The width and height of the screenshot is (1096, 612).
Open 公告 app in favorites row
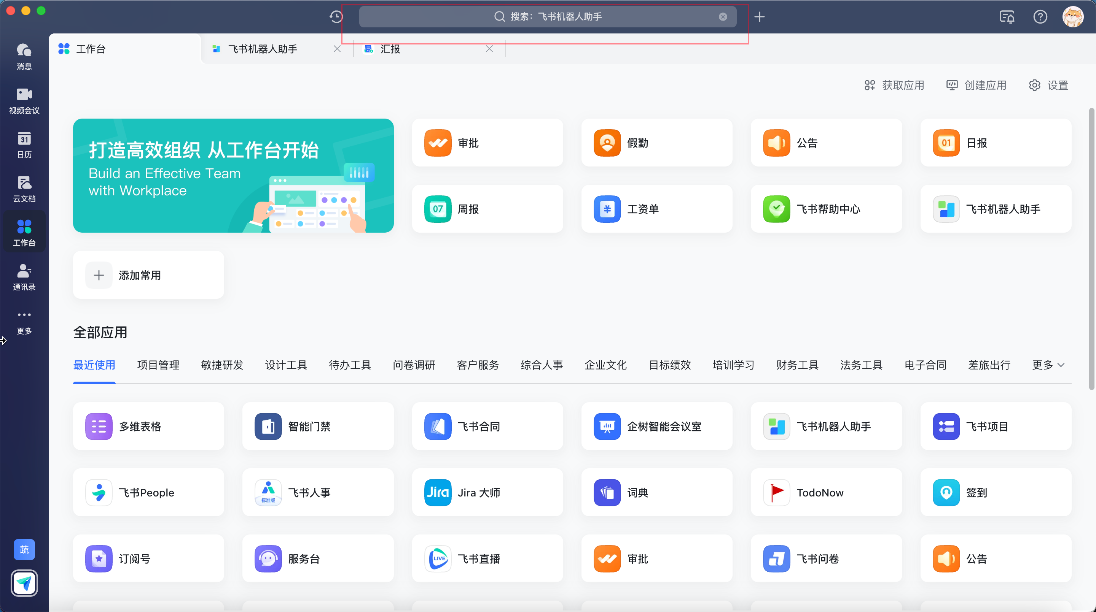coord(826,143)
